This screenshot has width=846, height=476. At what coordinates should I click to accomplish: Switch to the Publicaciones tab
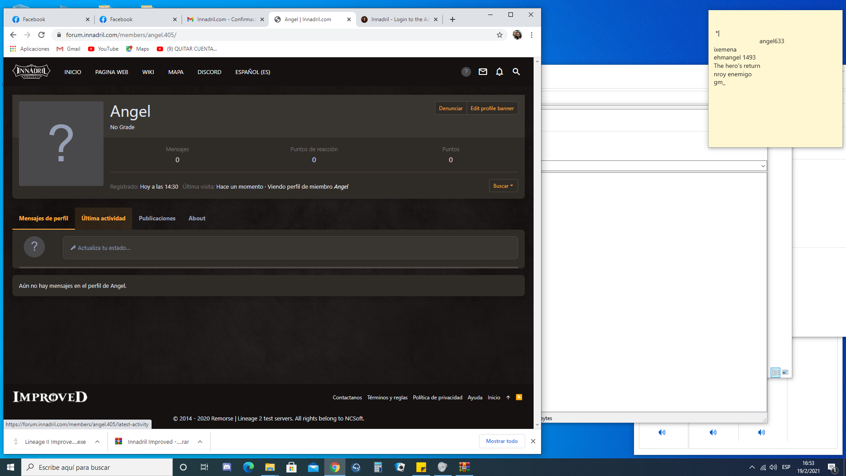coord(157,218)
